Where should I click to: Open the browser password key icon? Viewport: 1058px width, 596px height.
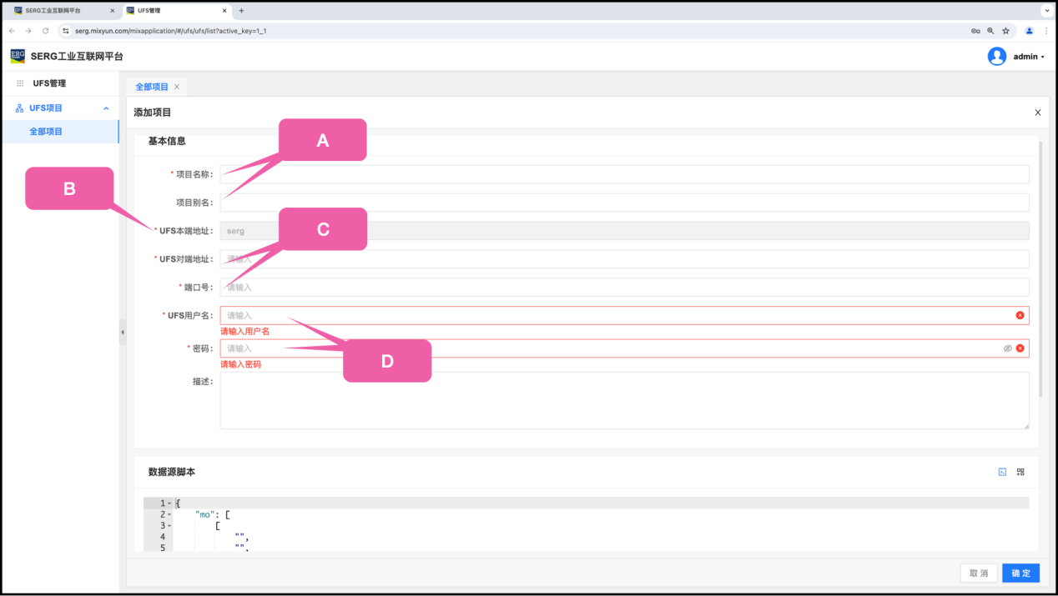[x=975, y=31]
